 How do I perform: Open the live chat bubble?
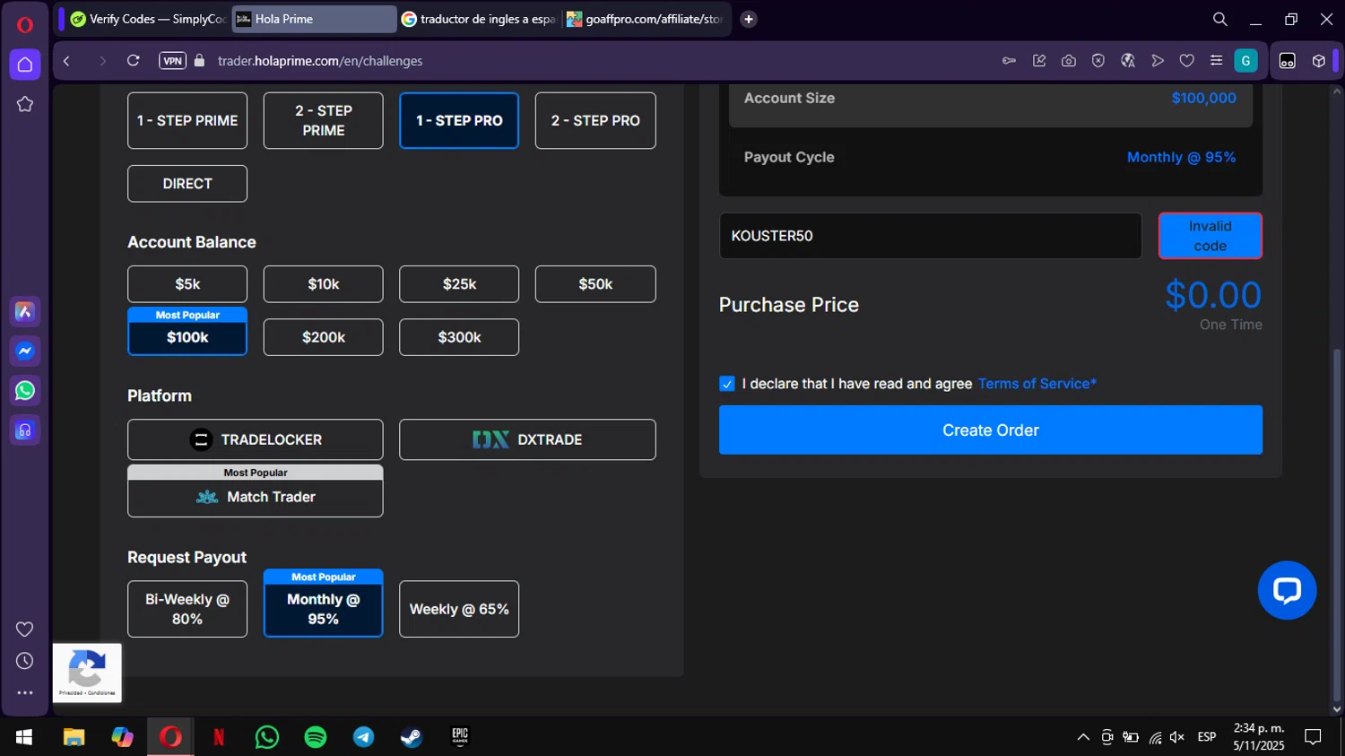click(x=1287, y=590)
